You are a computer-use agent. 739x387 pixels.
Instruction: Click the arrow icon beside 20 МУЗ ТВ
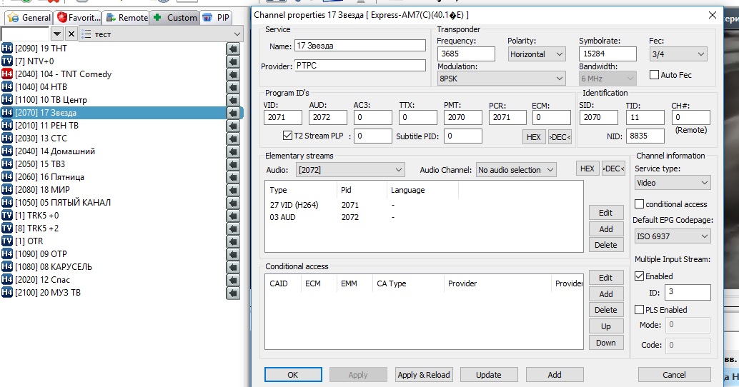click(233, 293)
